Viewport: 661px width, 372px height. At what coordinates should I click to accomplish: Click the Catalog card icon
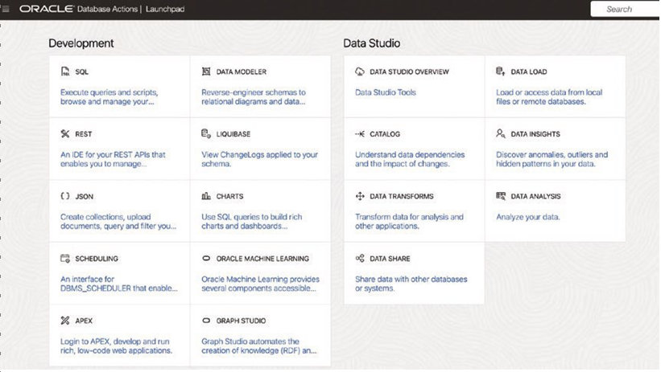coord(360,134)
